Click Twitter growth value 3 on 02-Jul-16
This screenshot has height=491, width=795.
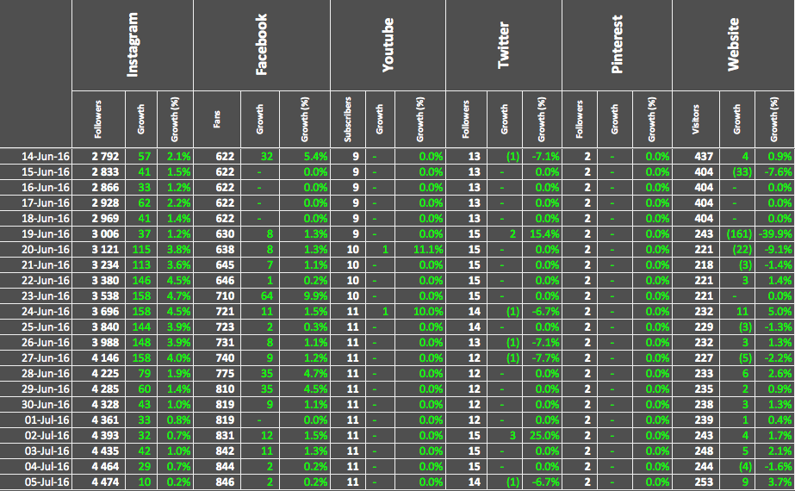click(505, 436)
